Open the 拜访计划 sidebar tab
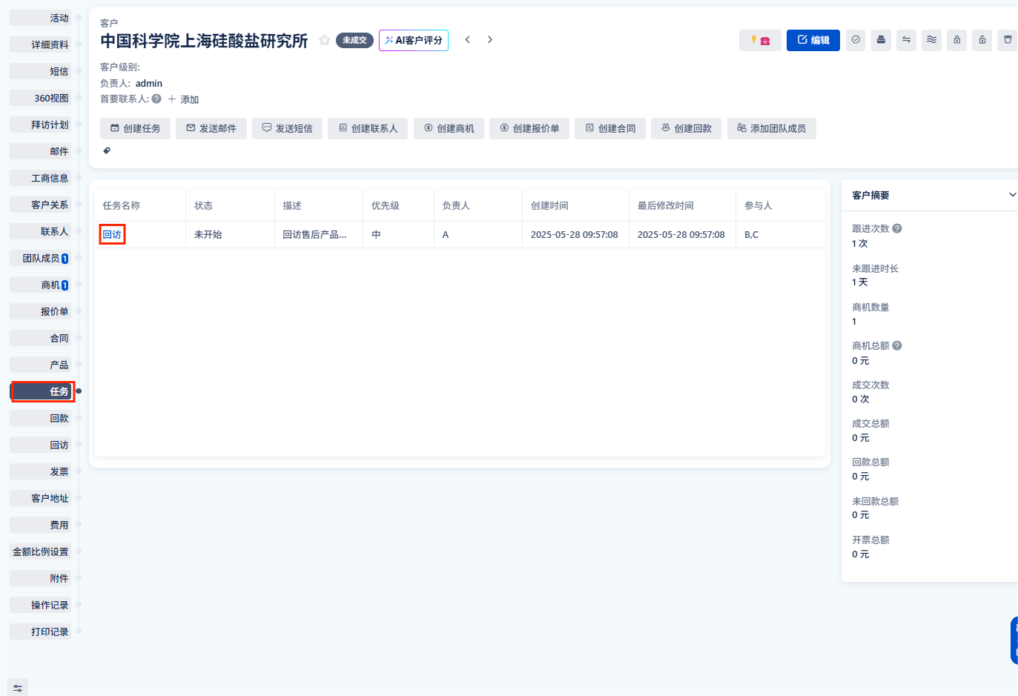 point(41,125)
